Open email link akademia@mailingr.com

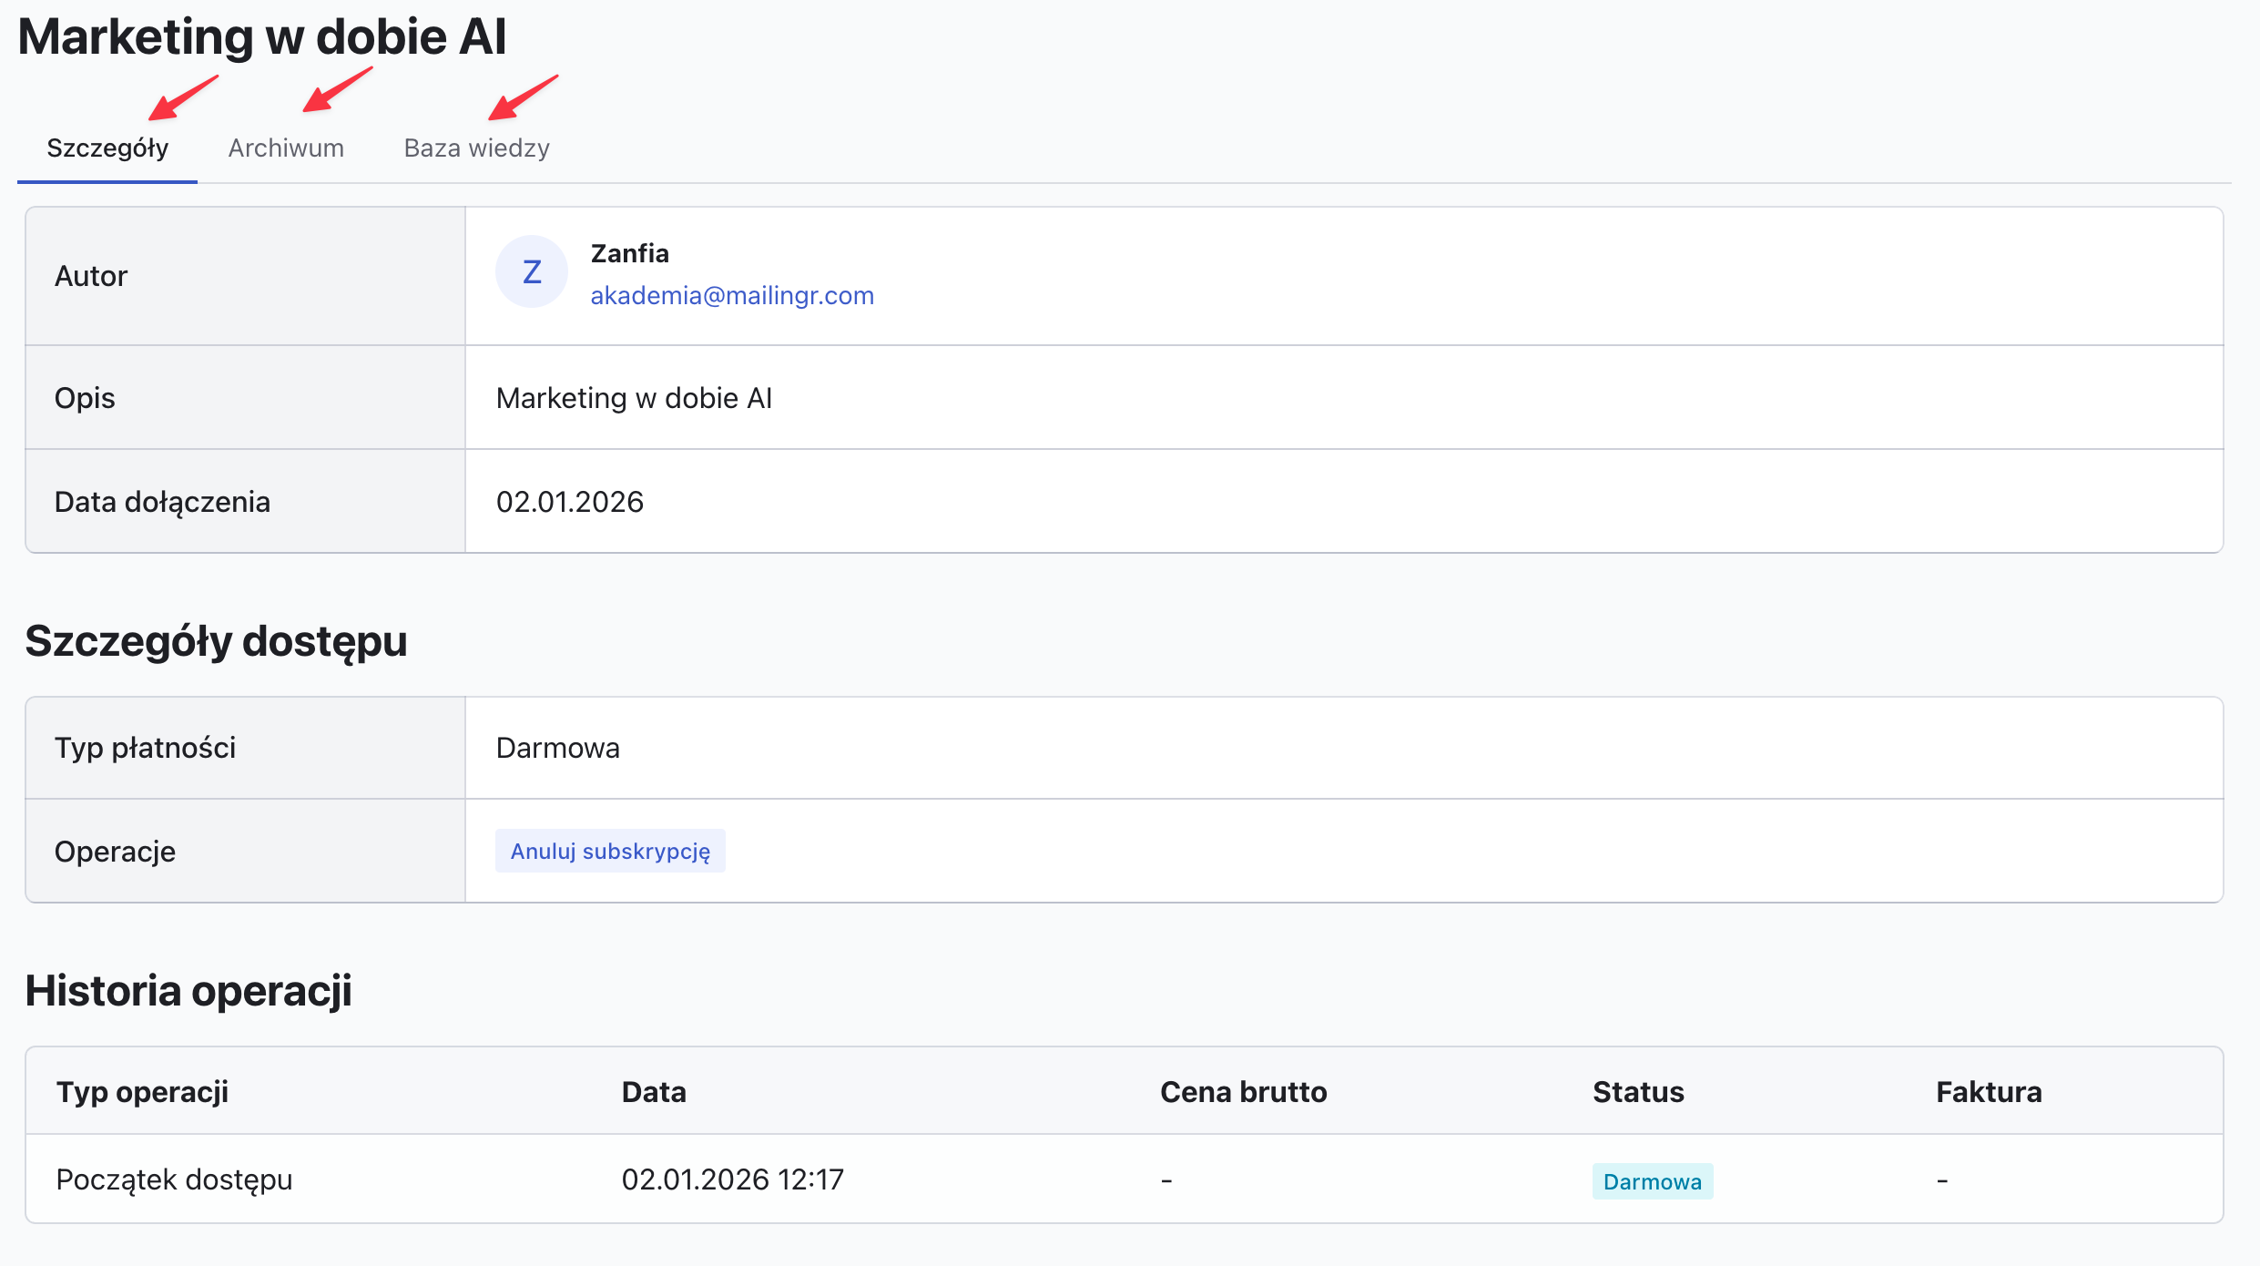[x=731, y=295]
